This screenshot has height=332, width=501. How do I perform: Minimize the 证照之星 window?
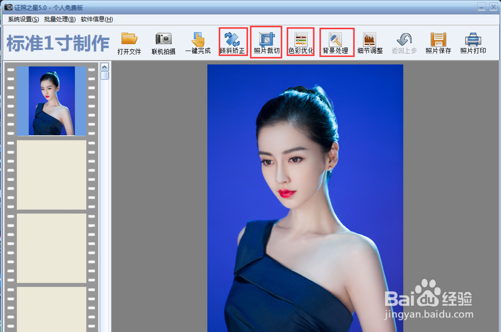pos(481,7)
